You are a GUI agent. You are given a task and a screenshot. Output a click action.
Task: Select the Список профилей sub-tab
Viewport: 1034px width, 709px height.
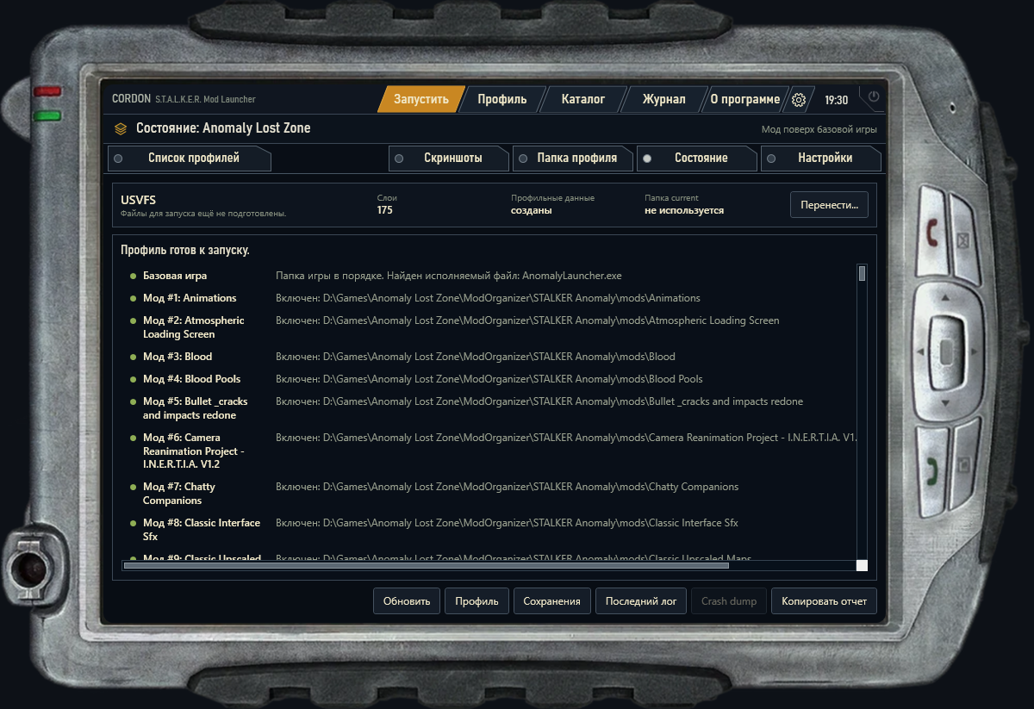coord(190,159)
